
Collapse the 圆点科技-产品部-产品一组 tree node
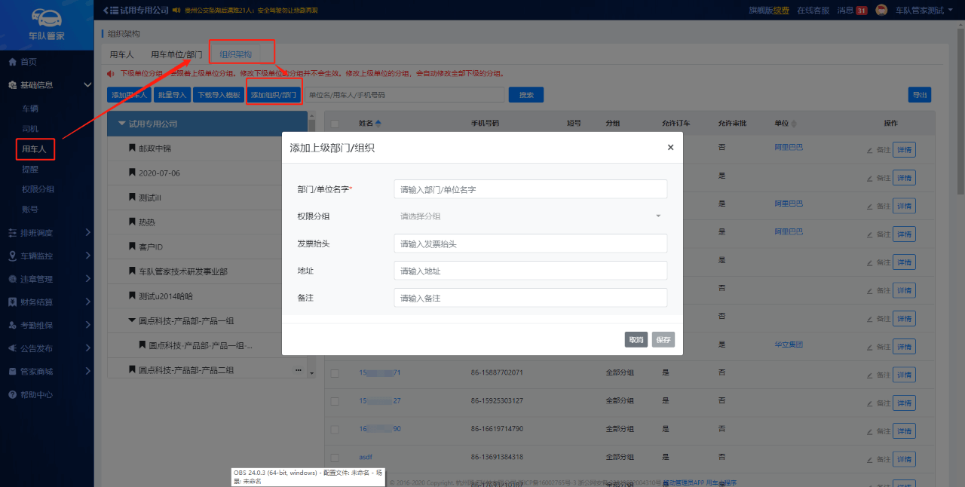(132, 321)
